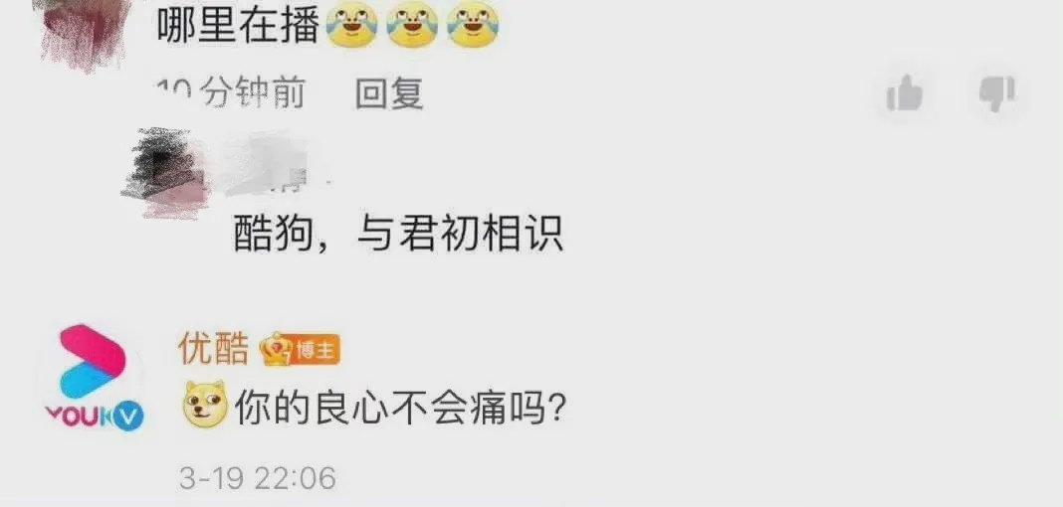The width and height of the screenshot is (1063, 507).
Task: Click the 分钟前 time label
Action: click(x=252, y=94)
